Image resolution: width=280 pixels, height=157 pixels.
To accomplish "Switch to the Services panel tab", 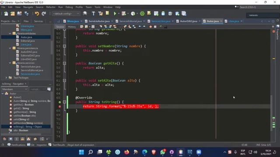I will pos(38,21).
